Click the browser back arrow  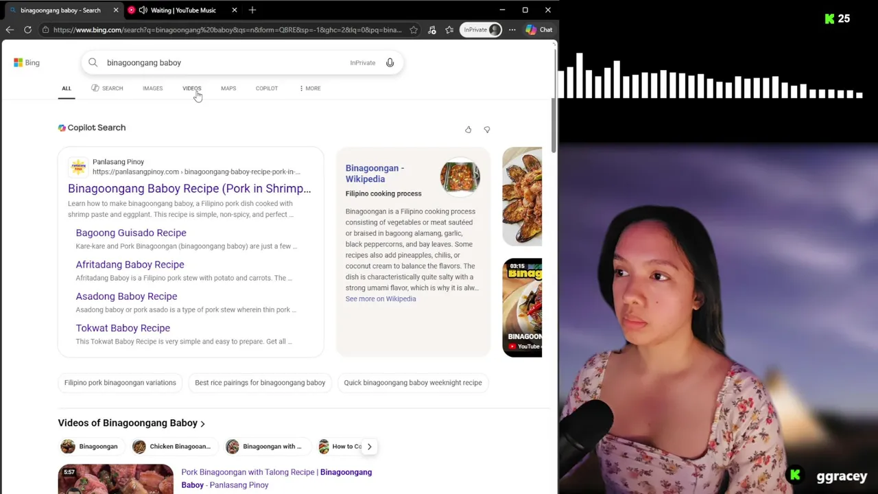10,30
